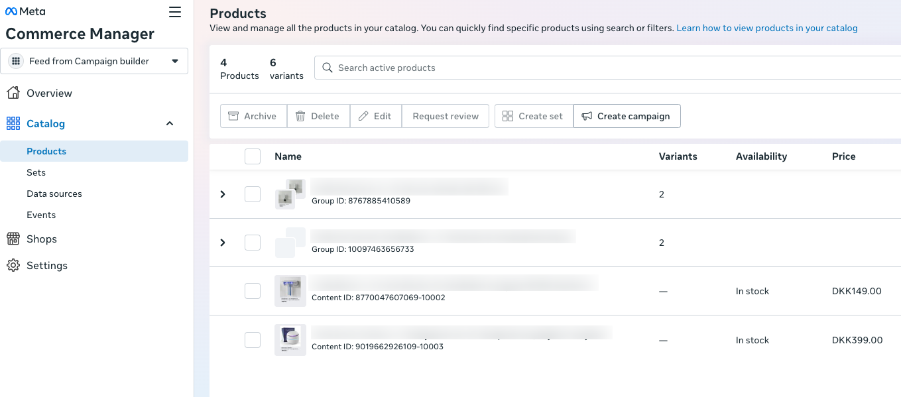The height and width of the screenshot is (397, 901).
Task: Click the Availability column header
Action: point(761,156)
